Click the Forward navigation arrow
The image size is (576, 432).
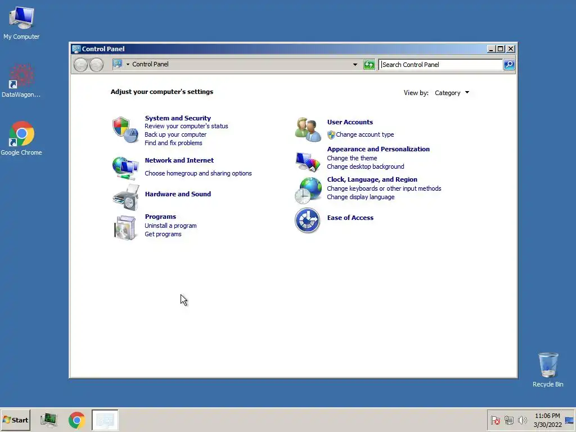tap(96, 65)
